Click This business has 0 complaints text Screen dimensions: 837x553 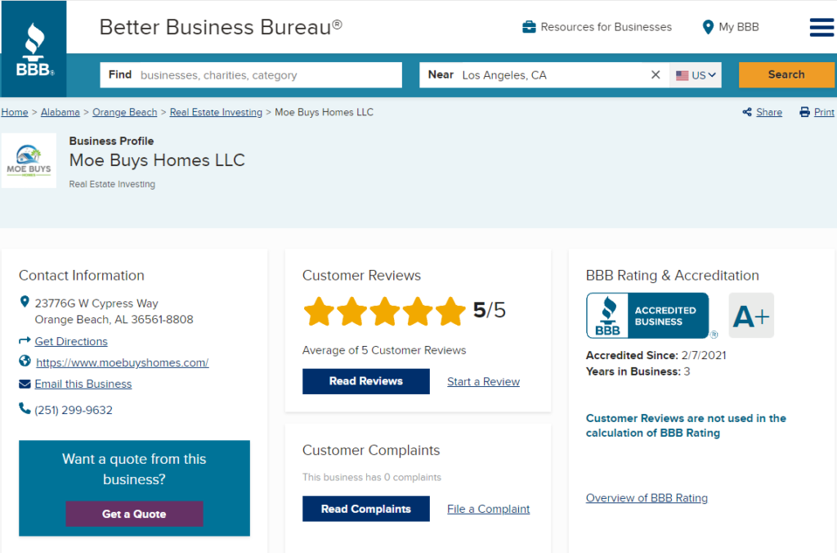click(x=372, y=477)
